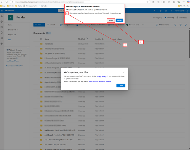Open the All Documents view dropdown
Screen dimensions: 190x150
coord(163,25)
